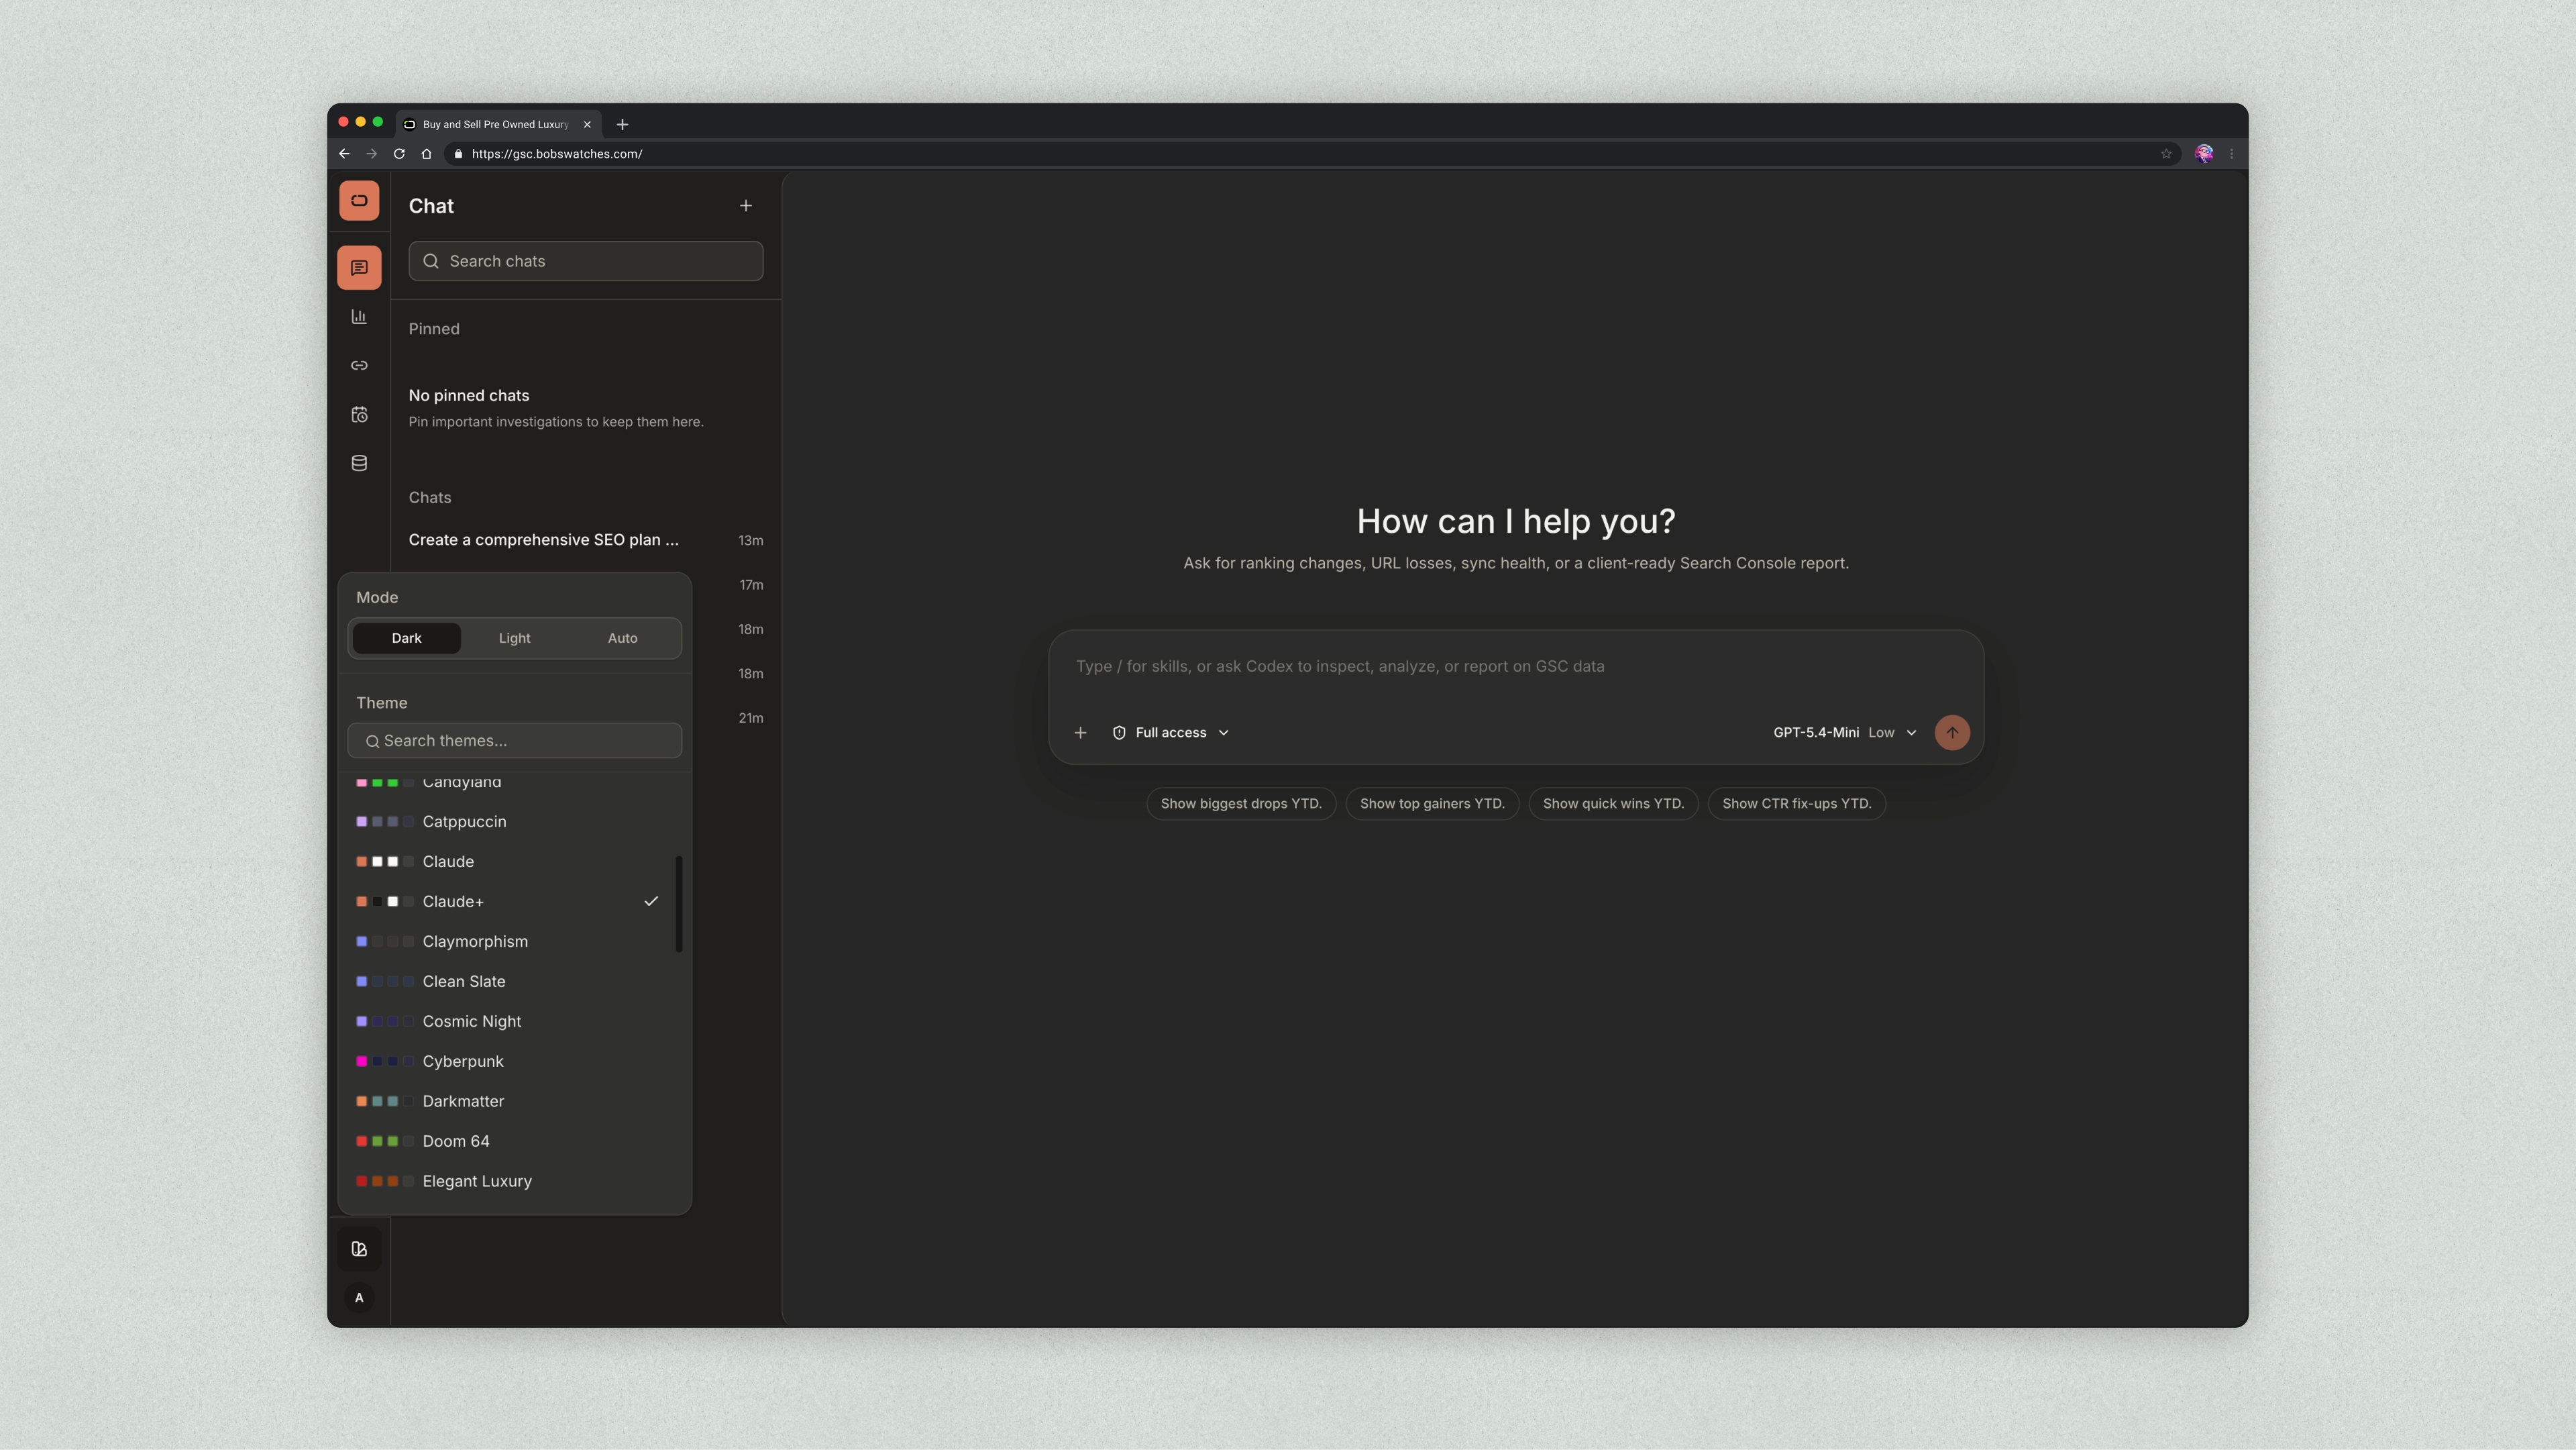This screenshot has height=1450, width=2576.
Task: Click the orange app logo icon
Action: (359, 200)
